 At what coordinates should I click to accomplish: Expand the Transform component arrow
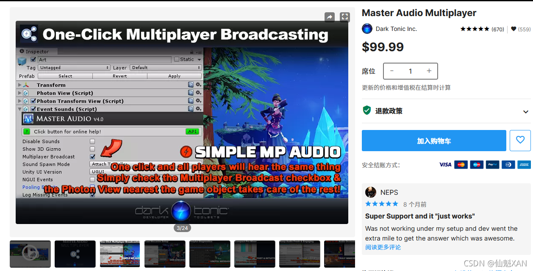pos(19,85)
